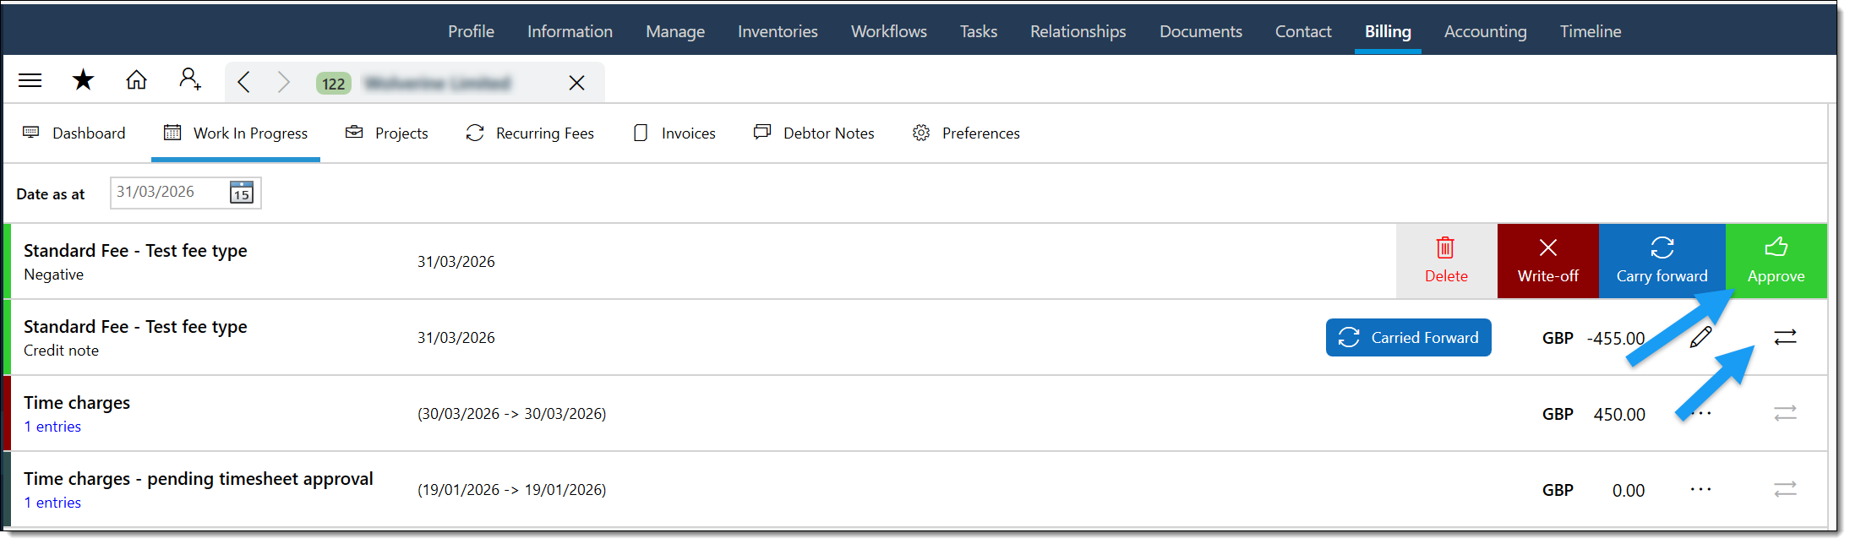Click pencil edit icon on Credit note row
The image size is (1850, 544).
click(1700, 337)
